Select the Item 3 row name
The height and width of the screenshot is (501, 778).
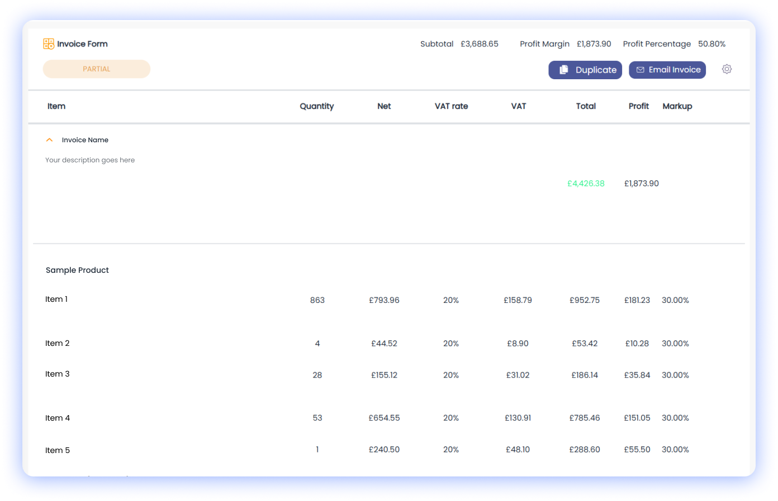click(58, 374)
